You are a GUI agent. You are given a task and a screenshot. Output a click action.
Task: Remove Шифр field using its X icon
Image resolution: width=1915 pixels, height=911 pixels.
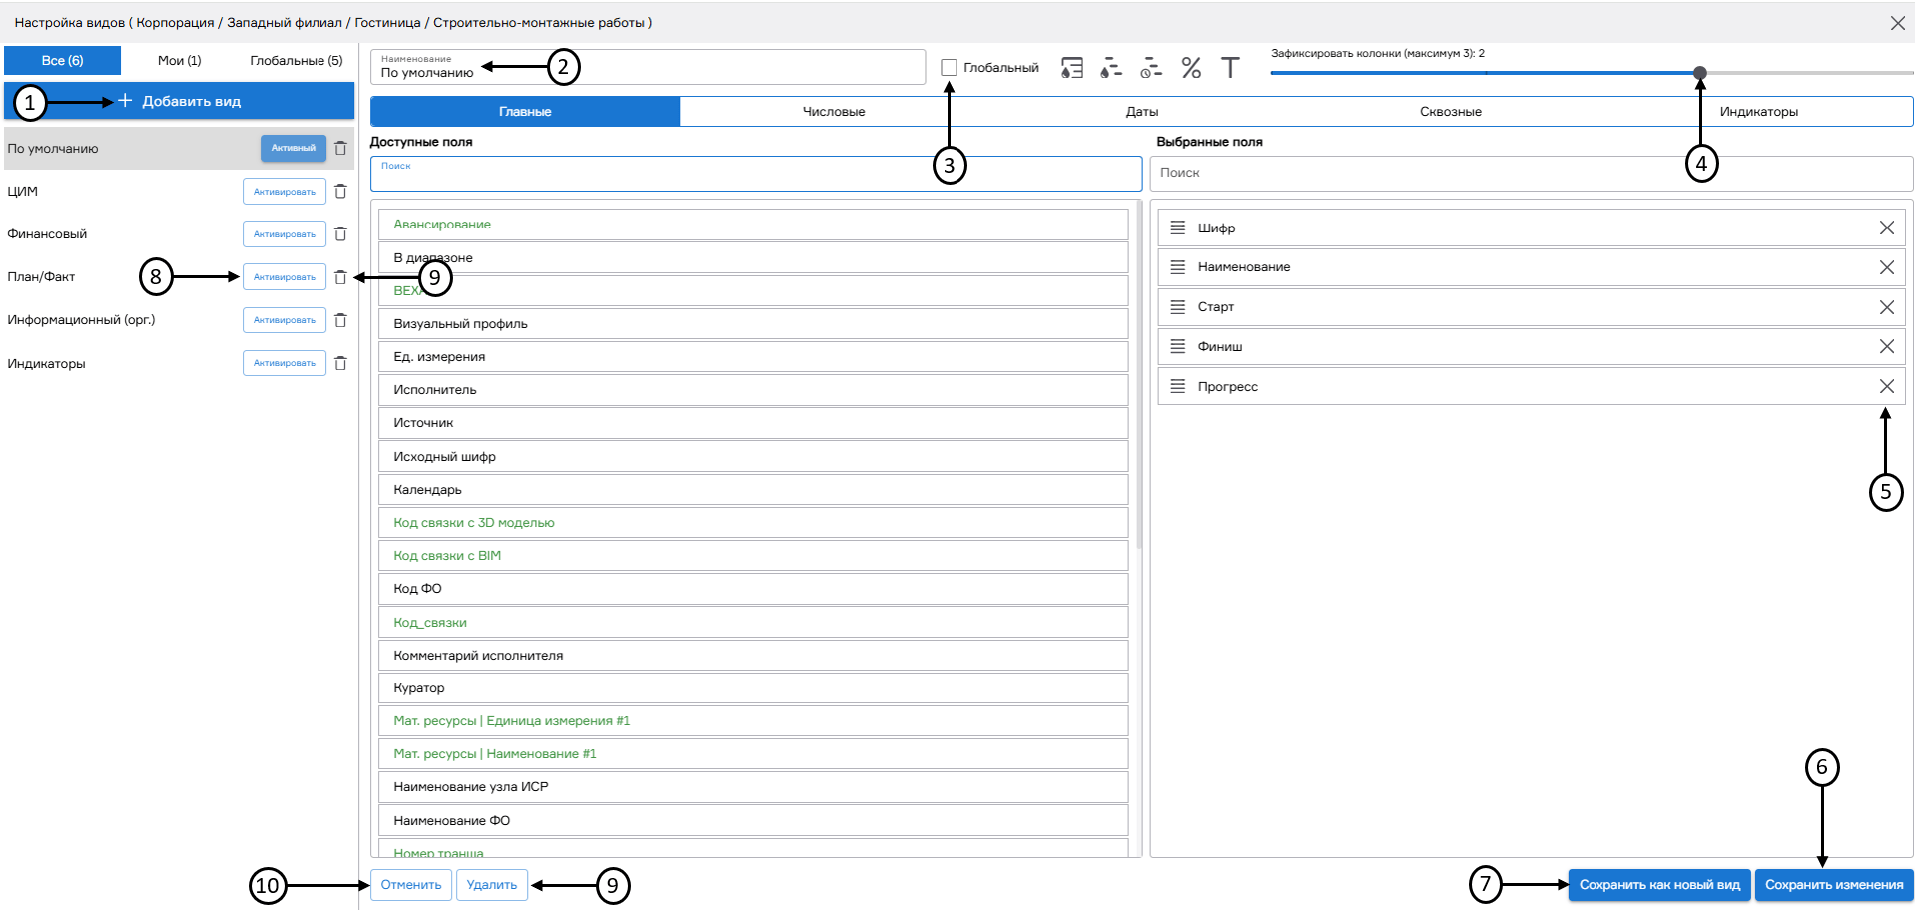(1886, 228)
